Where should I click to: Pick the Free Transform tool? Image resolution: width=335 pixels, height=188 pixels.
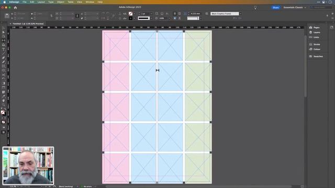4,79
